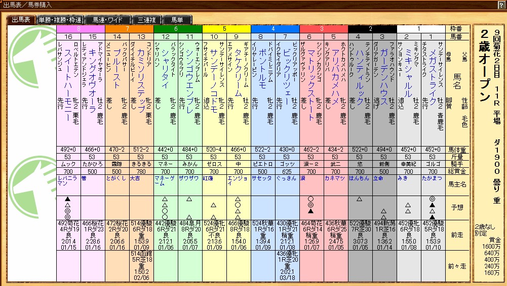Select horse name キングオヴオーラ
This screenshot has height=286, width=507.
pos(93,81)
